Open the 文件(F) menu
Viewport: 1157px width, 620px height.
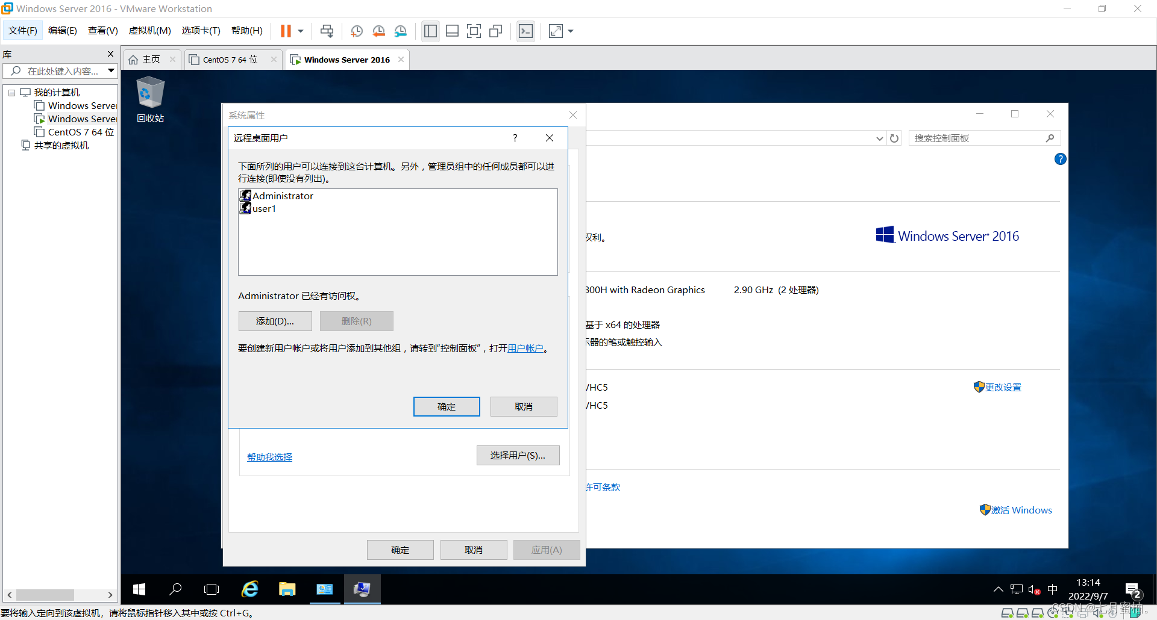coord(23,31)
